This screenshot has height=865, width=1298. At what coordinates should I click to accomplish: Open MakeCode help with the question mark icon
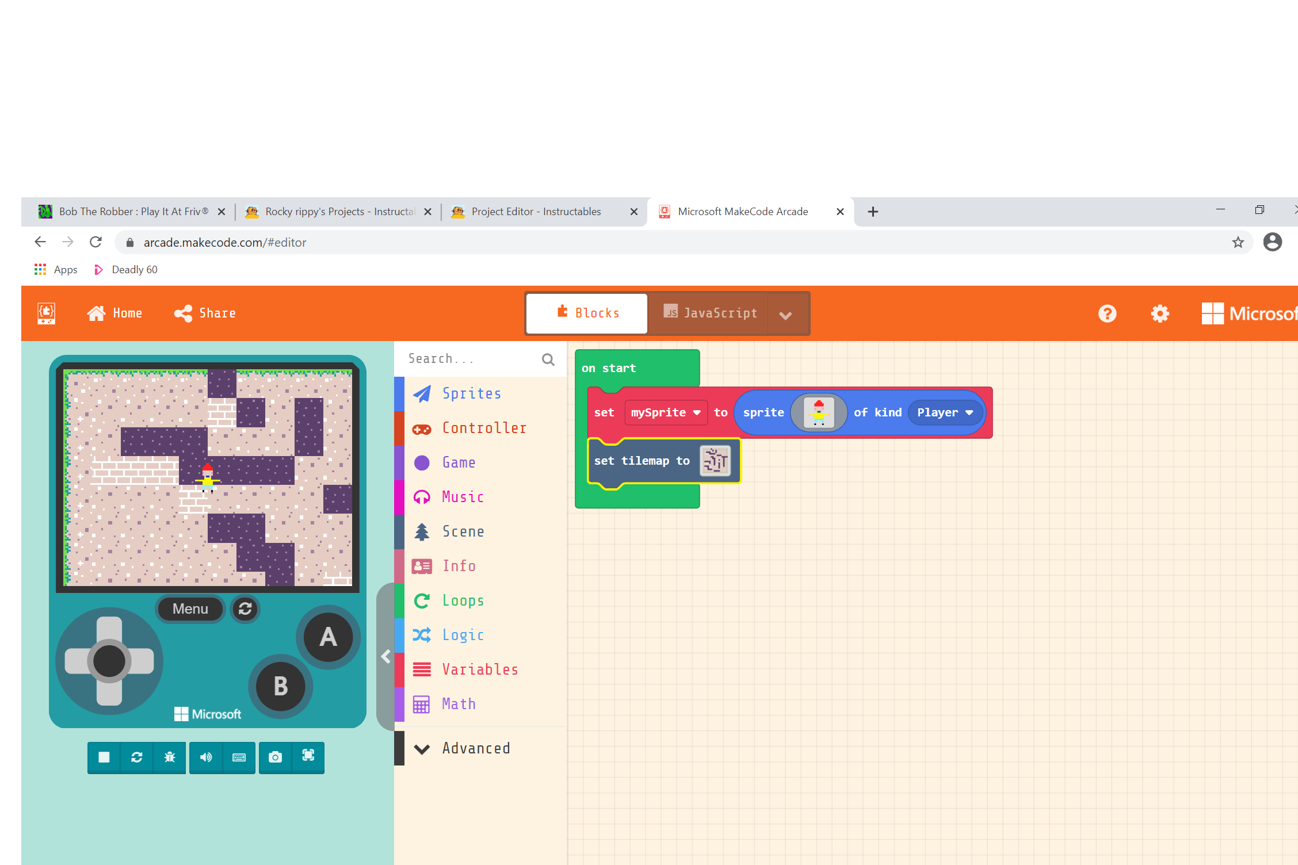tap(1107, 313)
